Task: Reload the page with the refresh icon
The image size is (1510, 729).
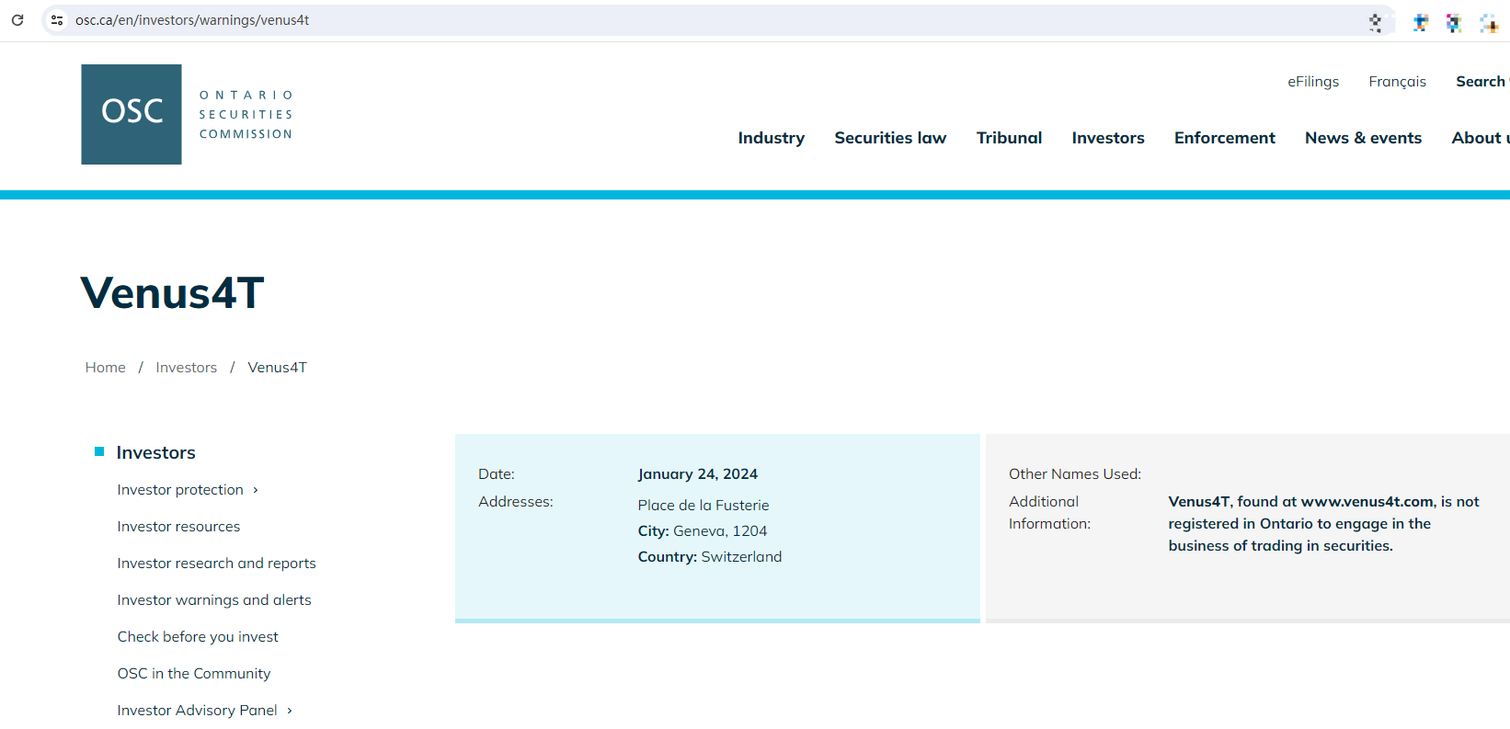Action: (17, 19)
